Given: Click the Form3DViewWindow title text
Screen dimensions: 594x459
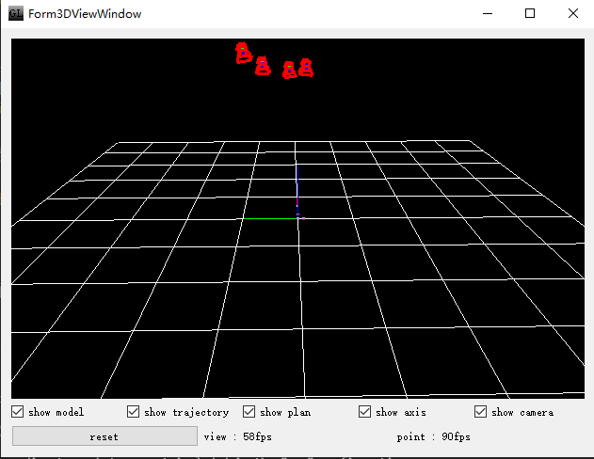Looking at the screenshot, I should [x=85, y=14].
